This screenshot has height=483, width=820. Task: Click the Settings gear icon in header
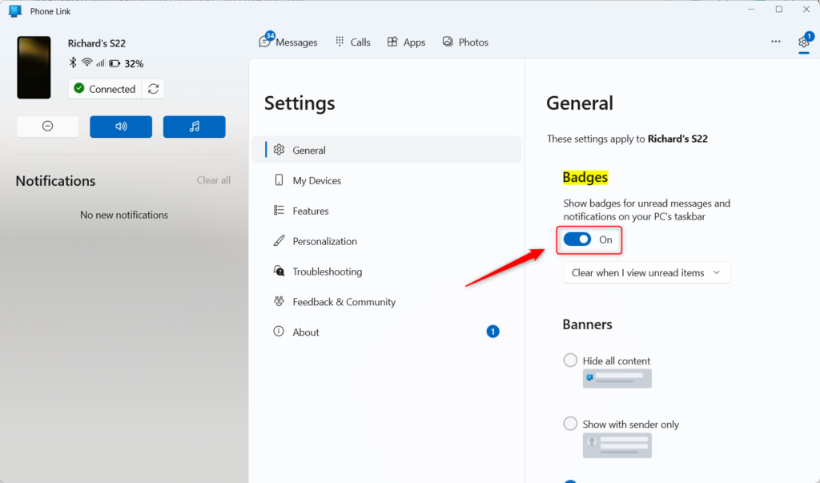(804, 42)
